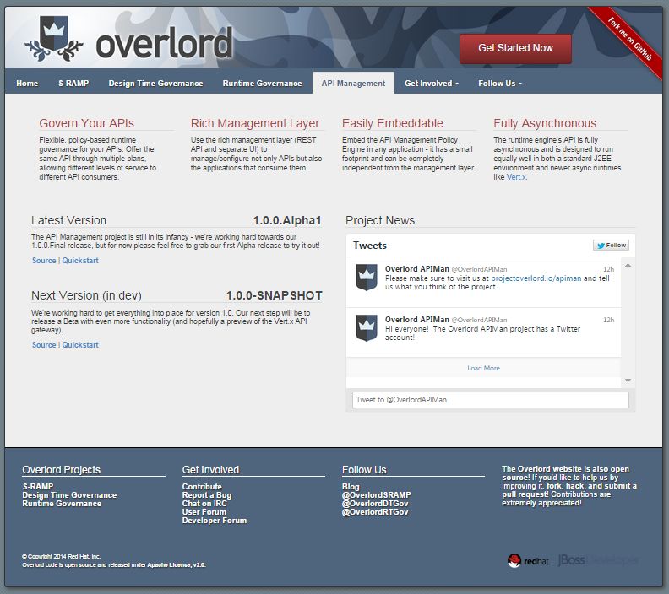Click the Red Hat logo in the footer
The height and width of the screenshot is (594, 669).
(529, 561)
